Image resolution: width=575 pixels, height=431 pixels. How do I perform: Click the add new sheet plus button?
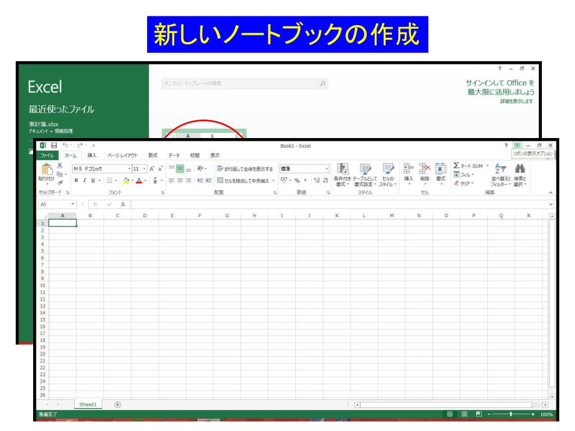pos(117,405)
